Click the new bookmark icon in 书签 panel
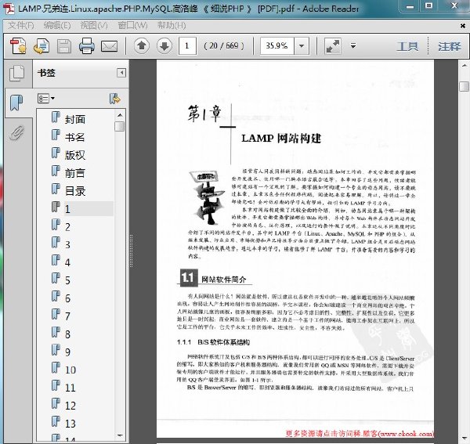Screen dimensions: 470x444 click(114, 99)
